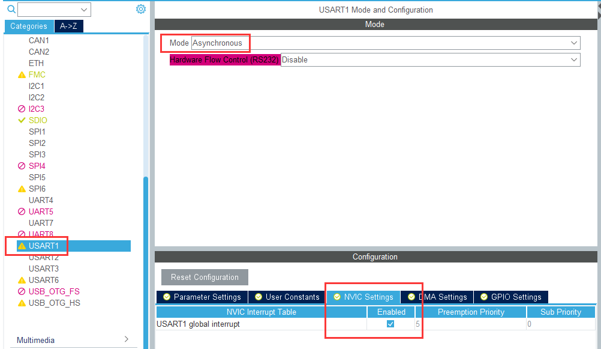Click the category list vertical scrollbar
Viewport: 601px width, 349px height.
[x=146, y=261]
